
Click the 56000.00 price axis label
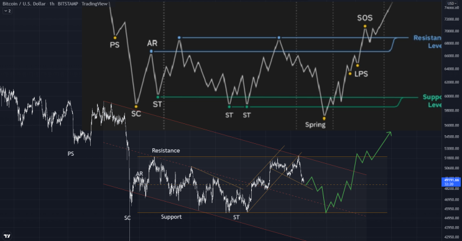pyautogui.click(x=451, y=125)
